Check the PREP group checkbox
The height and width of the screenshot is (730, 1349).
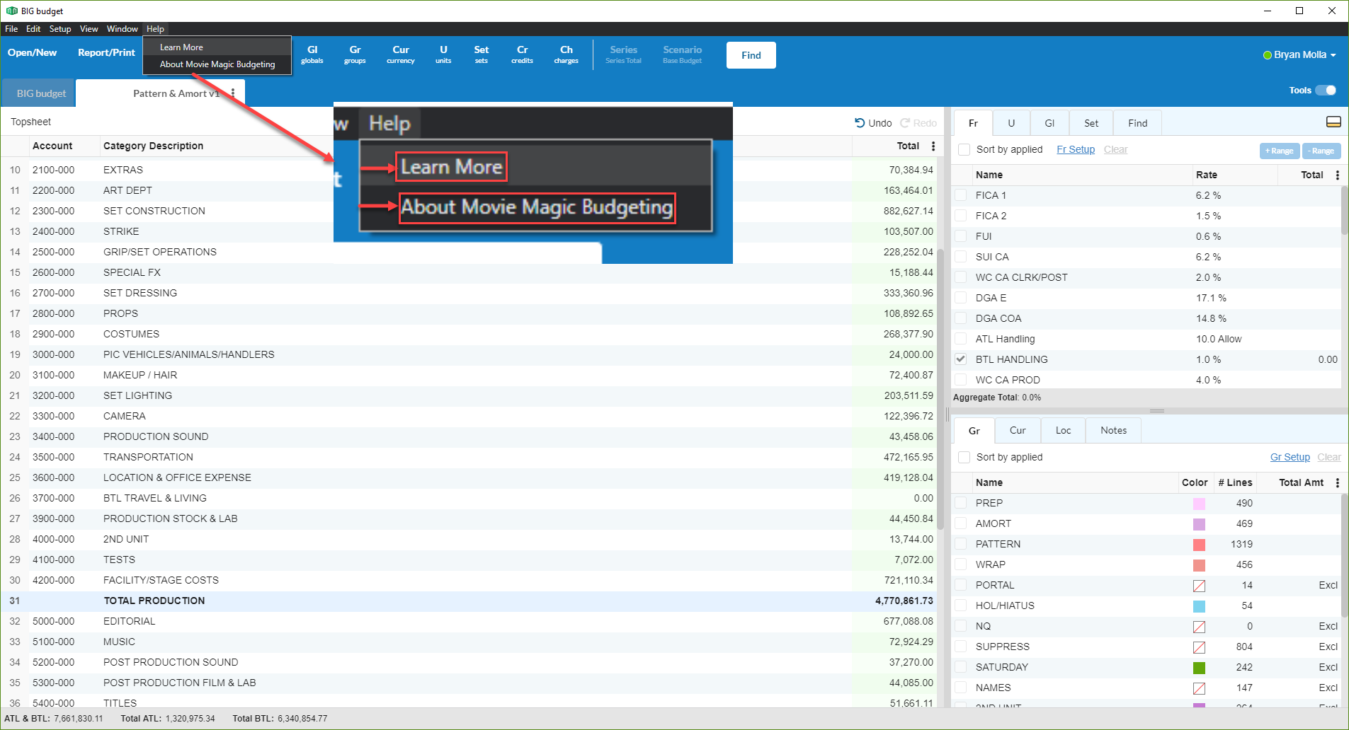[x=961, y=503]
